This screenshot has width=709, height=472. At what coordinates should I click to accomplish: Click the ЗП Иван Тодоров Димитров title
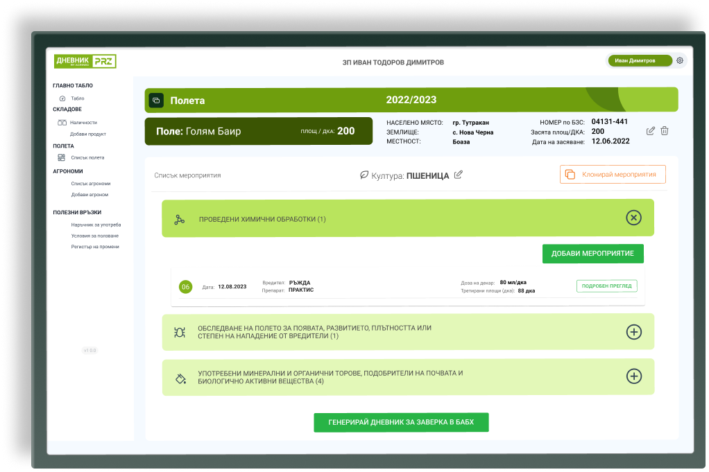(393, 62)
